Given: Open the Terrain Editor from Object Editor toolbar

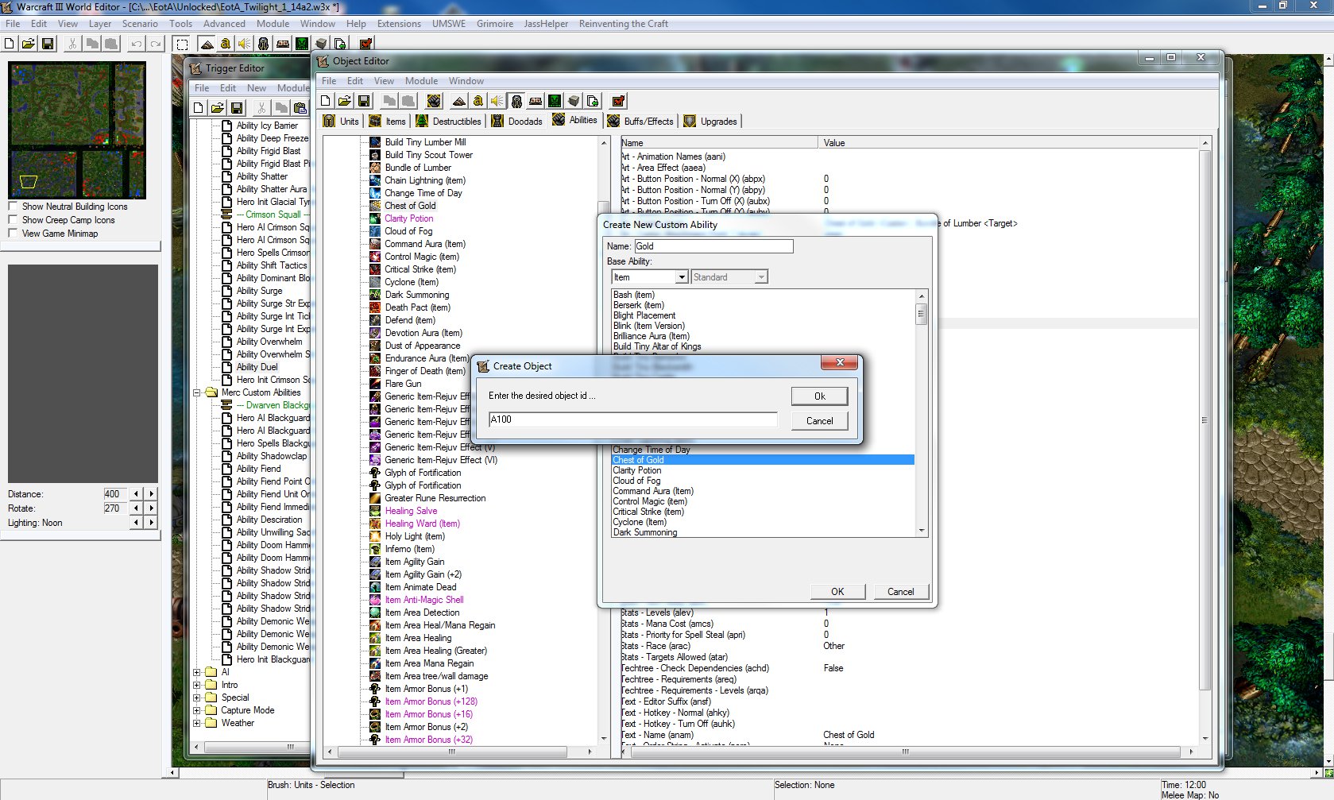Looking at the screenshot, I should 458,101.
